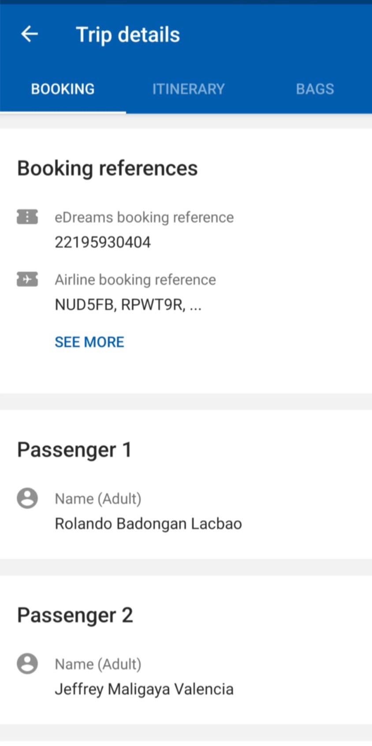Click the eDreams booking ticket icon
372x746 pixels.
click(27, 217)
